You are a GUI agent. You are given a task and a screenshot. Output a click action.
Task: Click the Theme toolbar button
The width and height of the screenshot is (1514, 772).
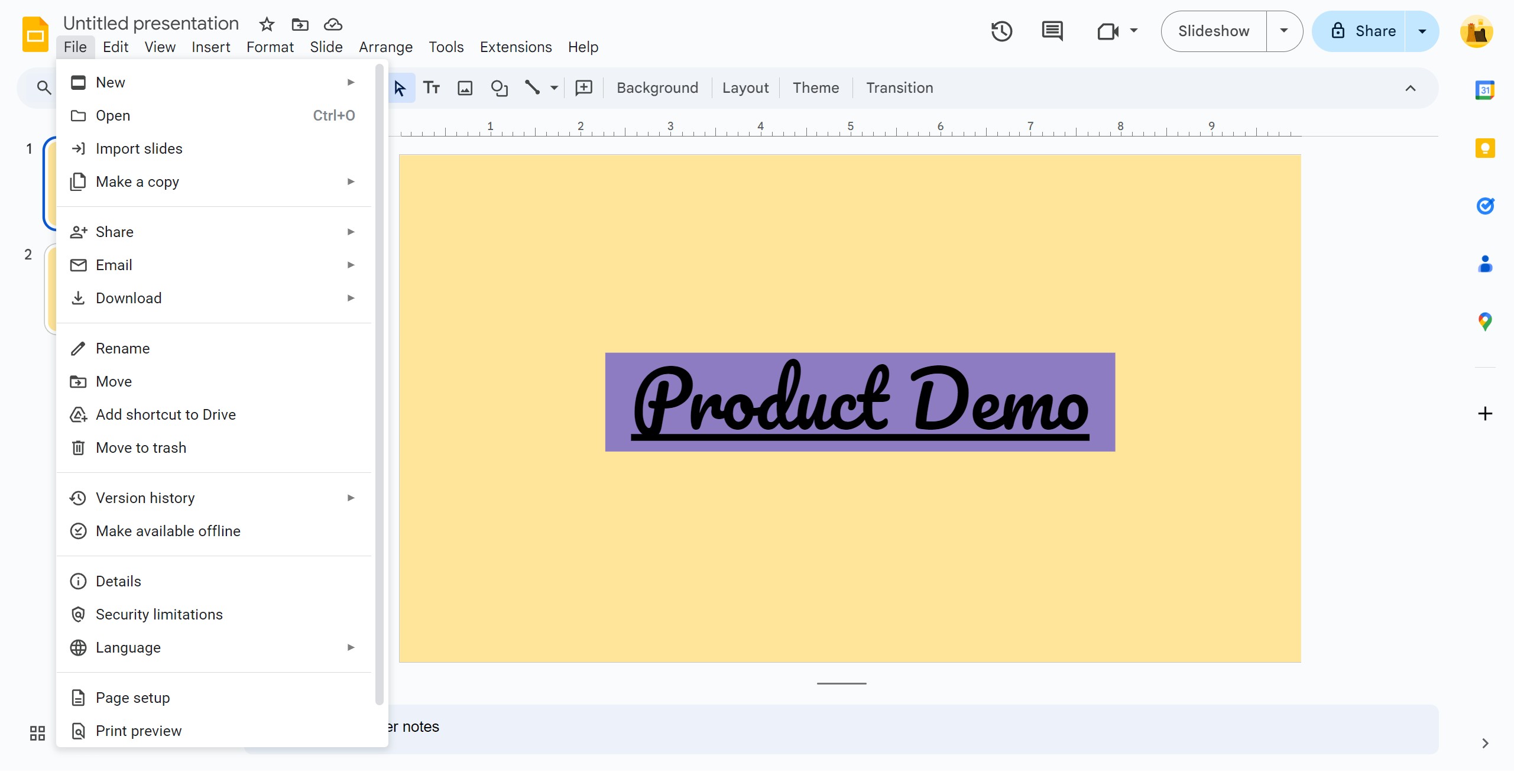tap(816, 88)
